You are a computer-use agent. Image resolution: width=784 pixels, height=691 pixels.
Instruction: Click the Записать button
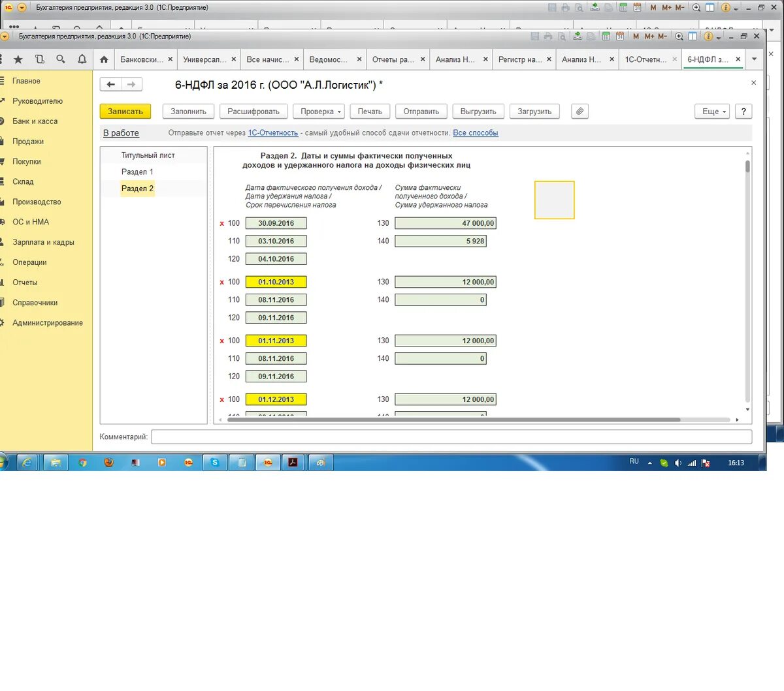coord(125,112)
